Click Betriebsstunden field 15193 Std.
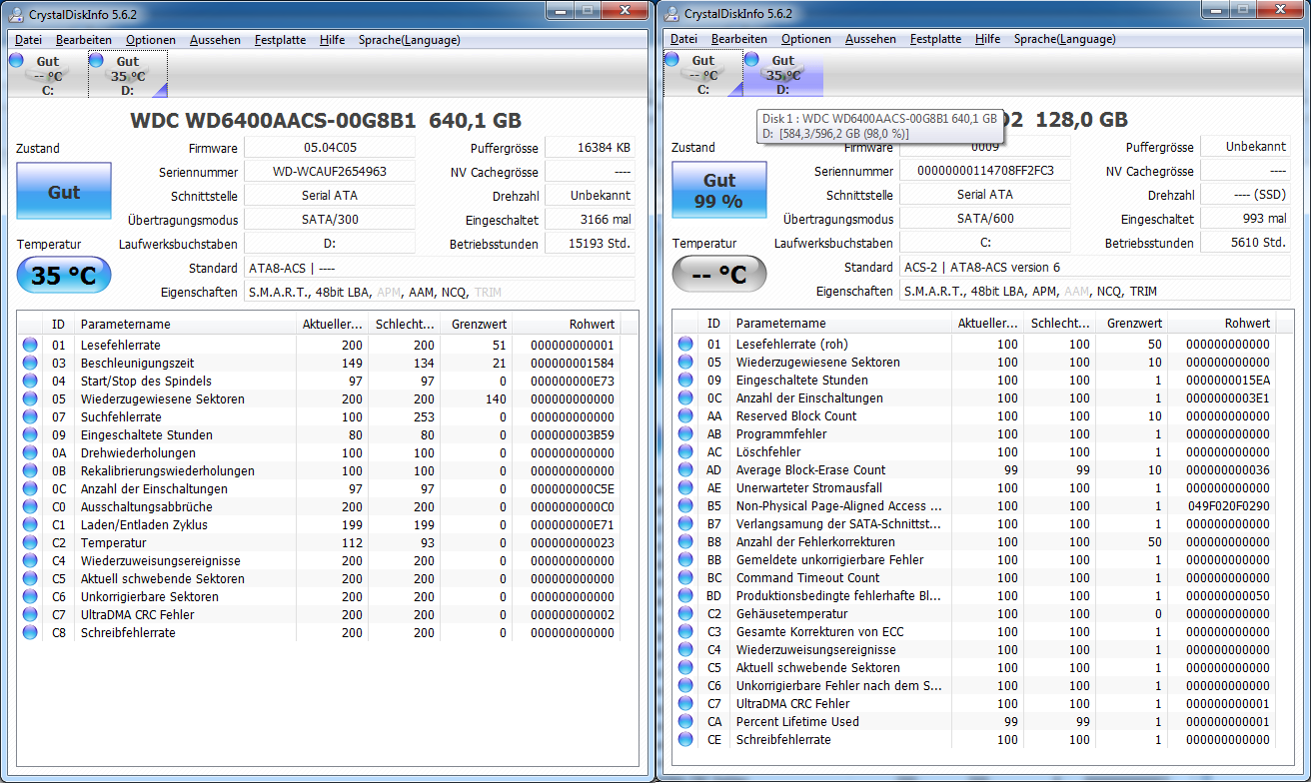The image size is (1311, 783). click(590, 243)
